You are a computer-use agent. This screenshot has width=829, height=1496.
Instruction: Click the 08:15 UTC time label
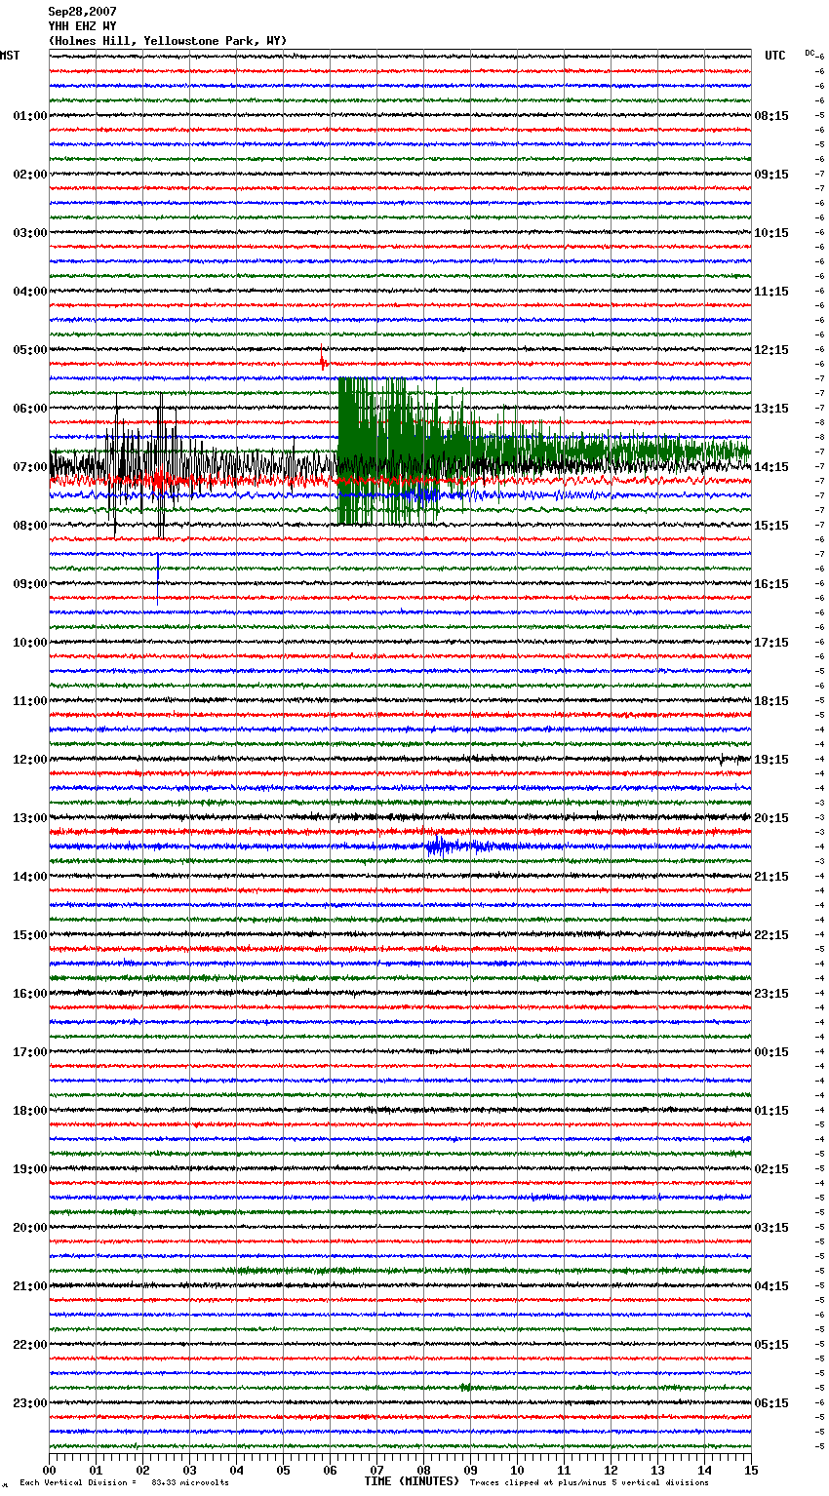[x=771, y=116]
